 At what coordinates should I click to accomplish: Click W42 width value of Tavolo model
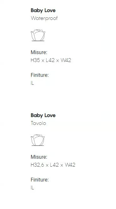coord(70,165)
